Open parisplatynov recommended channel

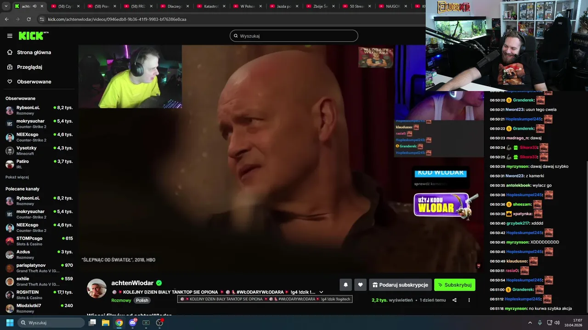[x=39, y=268]
